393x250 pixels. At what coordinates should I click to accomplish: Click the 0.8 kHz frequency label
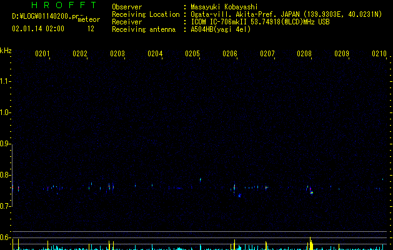tap(5, 175)
